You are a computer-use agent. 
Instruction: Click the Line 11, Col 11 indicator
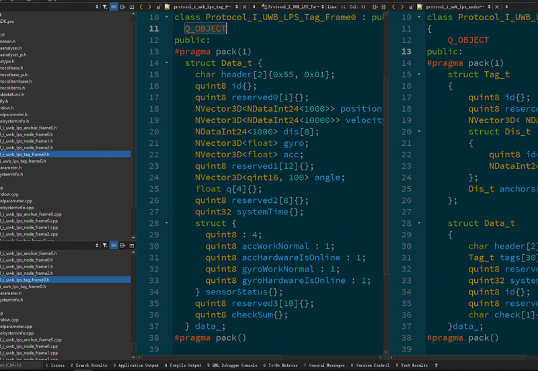tap(346, 7)
